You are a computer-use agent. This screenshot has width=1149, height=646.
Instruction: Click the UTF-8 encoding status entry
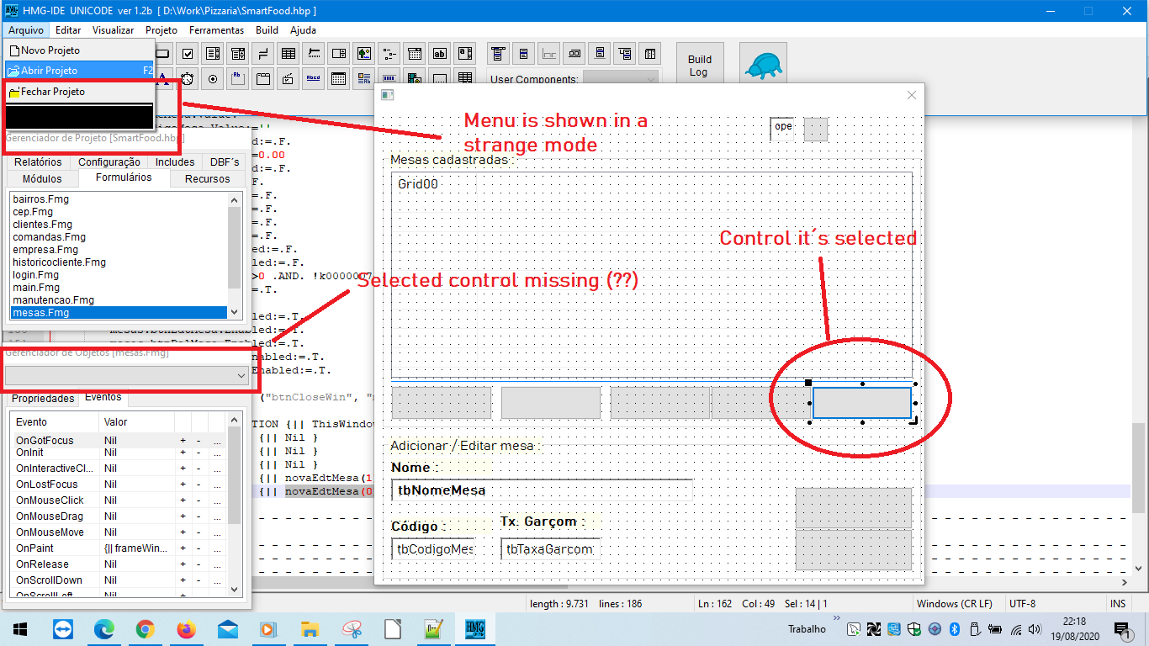1023,603
